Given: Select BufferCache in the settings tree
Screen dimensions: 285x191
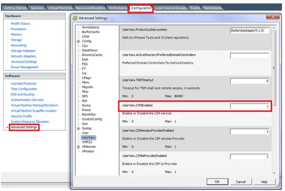Looking at the screenshot, I should point(91,32).
